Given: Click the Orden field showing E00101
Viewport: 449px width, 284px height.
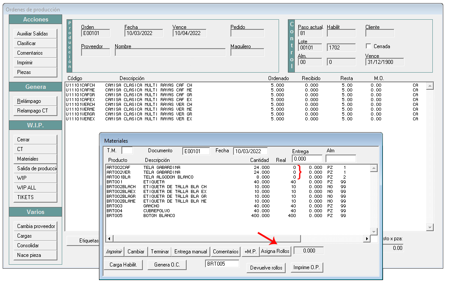Looking at the screenshot, I should coord(95,33).
